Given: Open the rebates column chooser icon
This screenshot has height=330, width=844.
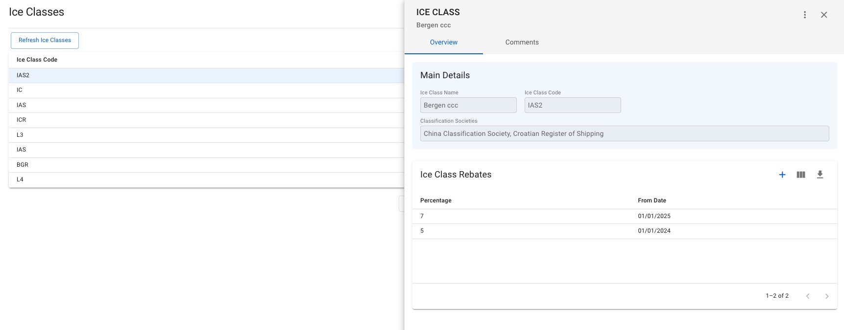Looking at the screenshot, I should [x=801, y=175].
